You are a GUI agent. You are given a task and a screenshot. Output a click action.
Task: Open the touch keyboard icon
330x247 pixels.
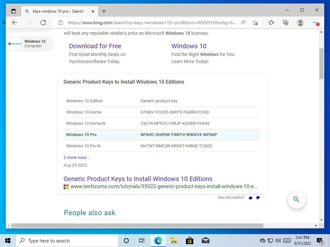pyautogui.click(x=287, y=241)
